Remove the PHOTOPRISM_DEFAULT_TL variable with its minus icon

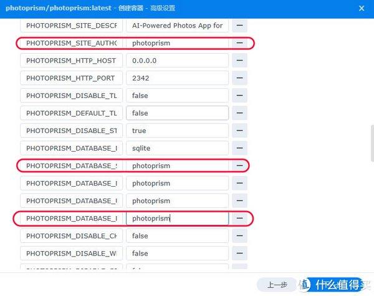[239, 113]
